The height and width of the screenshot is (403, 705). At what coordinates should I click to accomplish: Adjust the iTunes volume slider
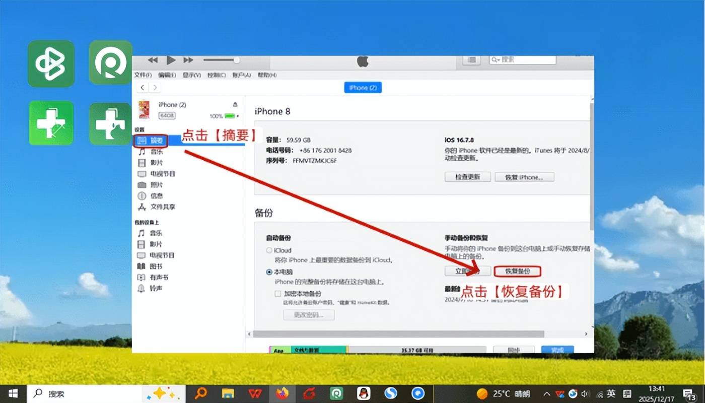pos(221,60)
